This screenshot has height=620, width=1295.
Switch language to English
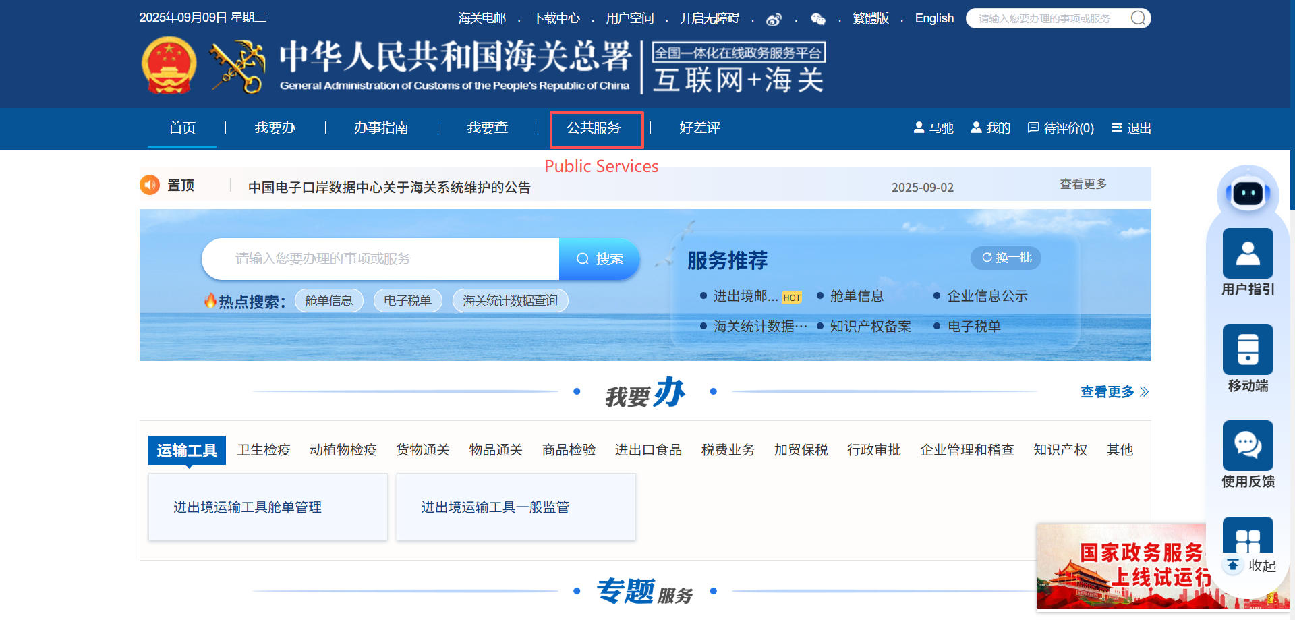pos(933,18)
